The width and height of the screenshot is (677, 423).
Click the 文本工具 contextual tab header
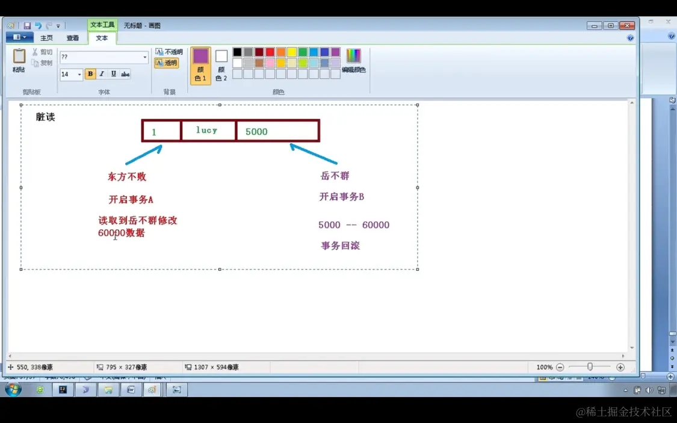[x=102, y=25]
